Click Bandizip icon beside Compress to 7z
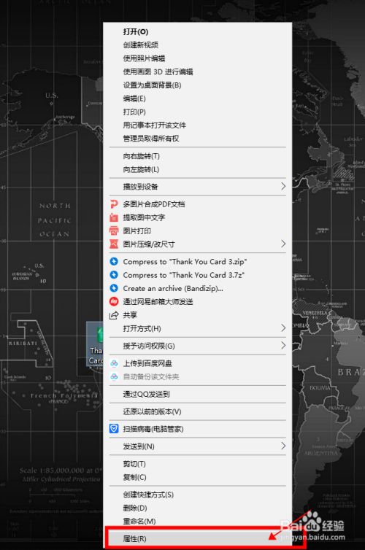 pyautogui.click(x=114, y=275)
